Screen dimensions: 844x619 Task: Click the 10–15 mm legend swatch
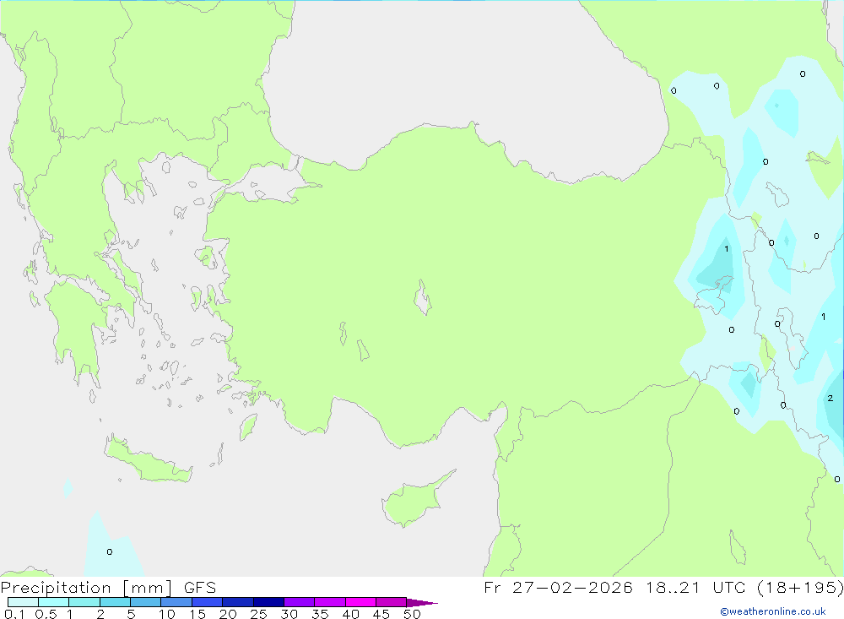[x=176, y=602]
